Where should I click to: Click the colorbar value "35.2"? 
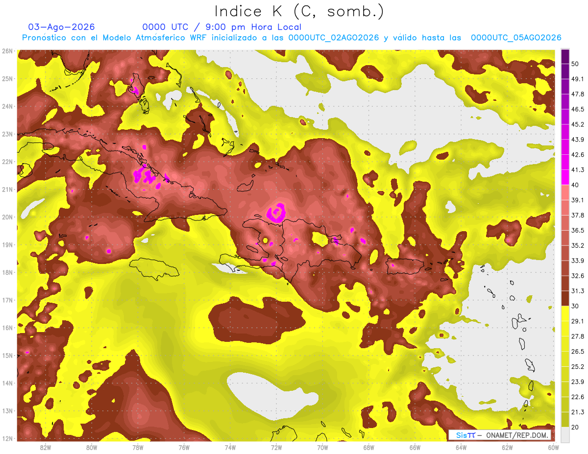click(x=577, y=245)
